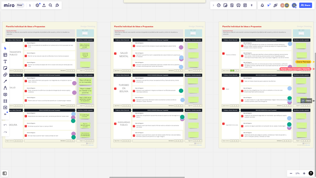This screenshot has width=316, height=178.
Task: Zoom in with the plus button
Action: tap(304, 174)
